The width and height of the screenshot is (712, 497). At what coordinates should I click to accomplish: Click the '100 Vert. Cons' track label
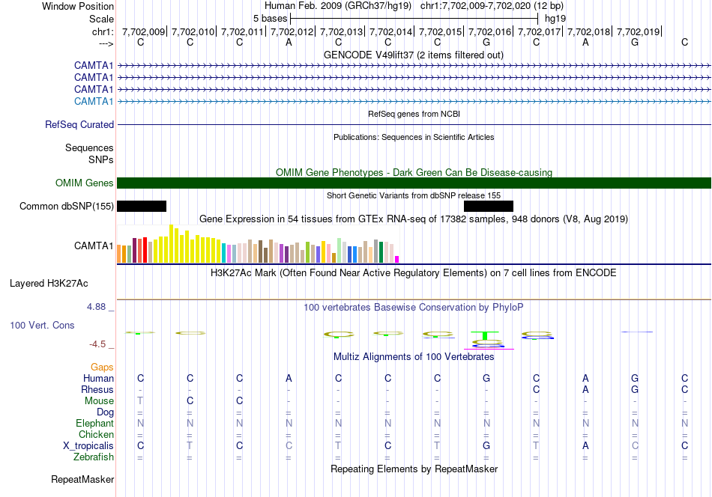(x=42, y=325)
